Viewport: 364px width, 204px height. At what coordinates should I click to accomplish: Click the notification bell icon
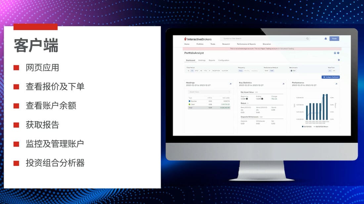pos(326,39)
